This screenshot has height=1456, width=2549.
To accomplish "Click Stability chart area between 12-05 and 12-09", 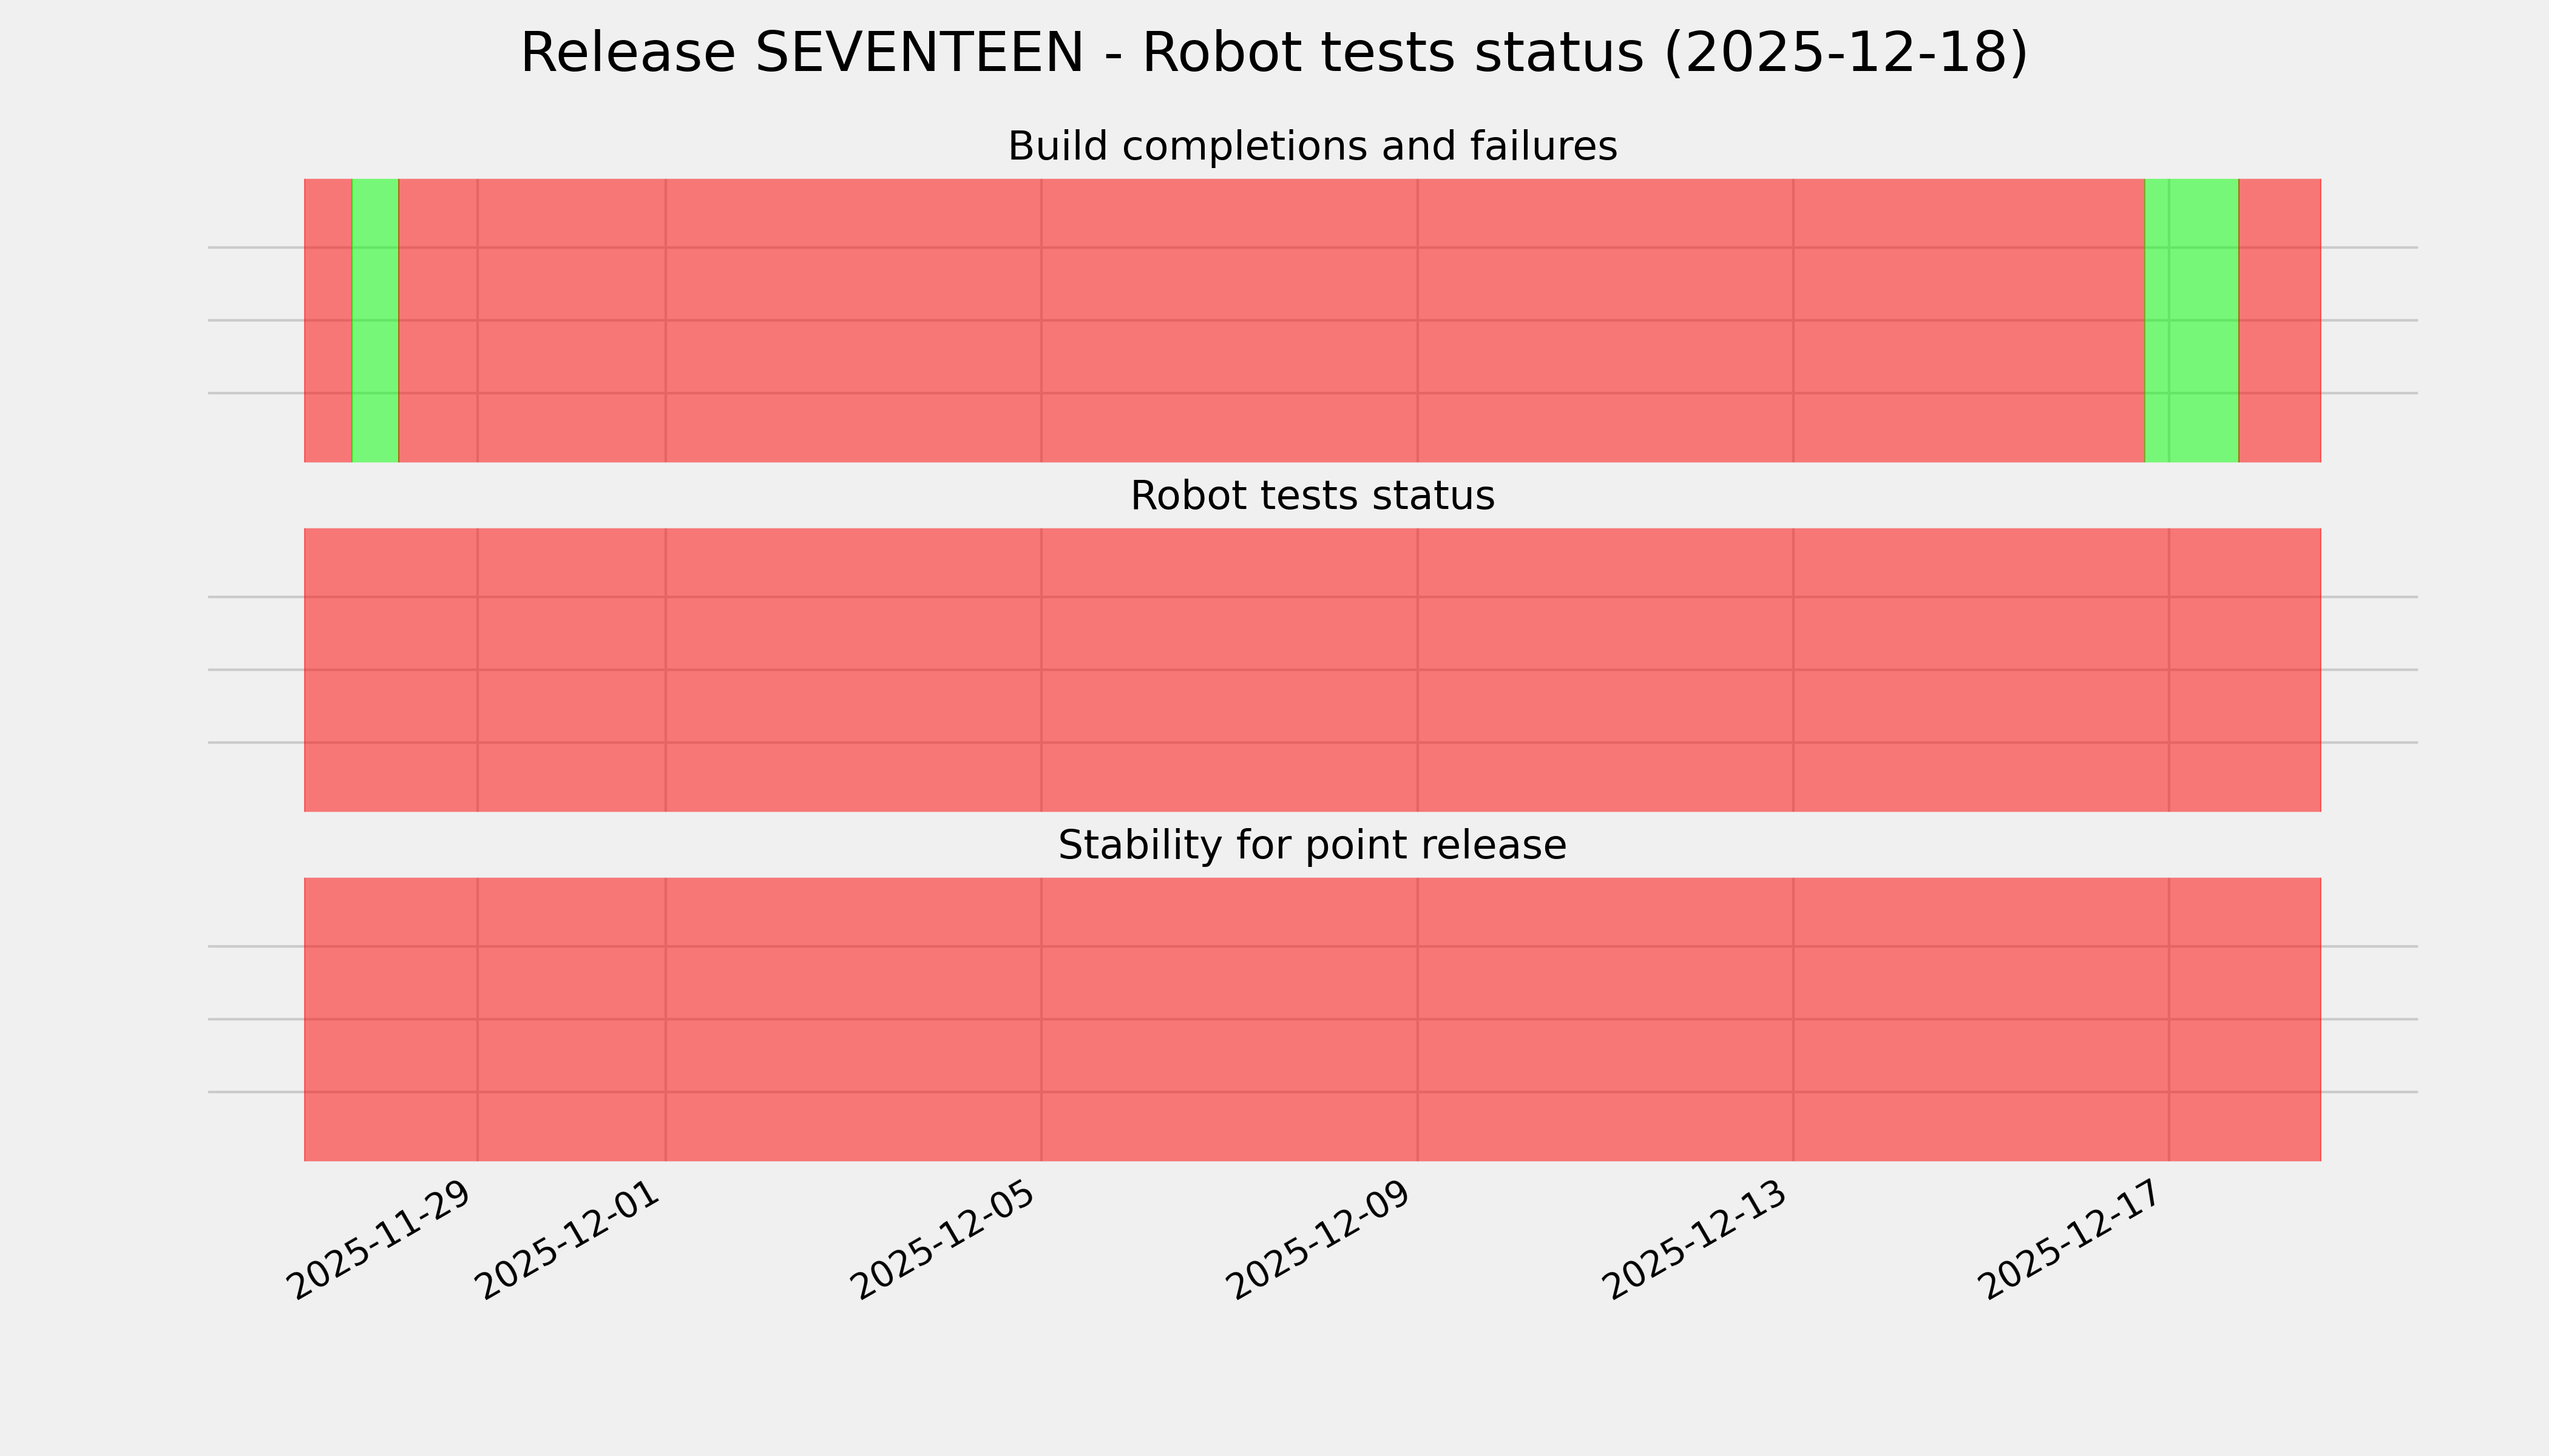I will 1230,1019.
